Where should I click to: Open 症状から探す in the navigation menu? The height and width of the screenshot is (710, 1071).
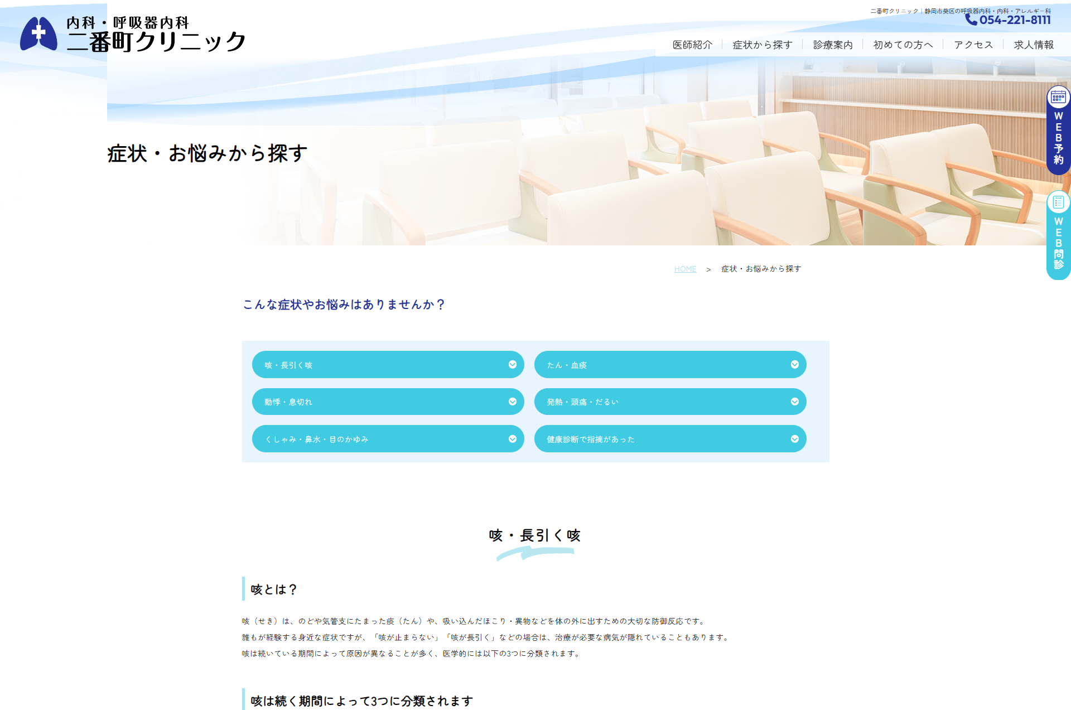[763, 45]
